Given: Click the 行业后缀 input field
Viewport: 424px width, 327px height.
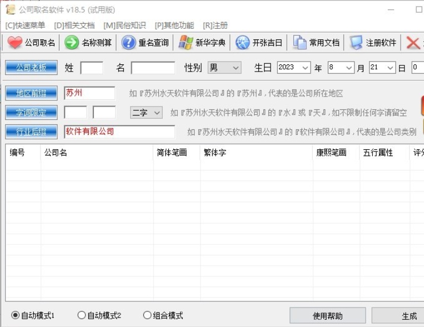Looking at the screenshot, I should (x=119, y=132).
